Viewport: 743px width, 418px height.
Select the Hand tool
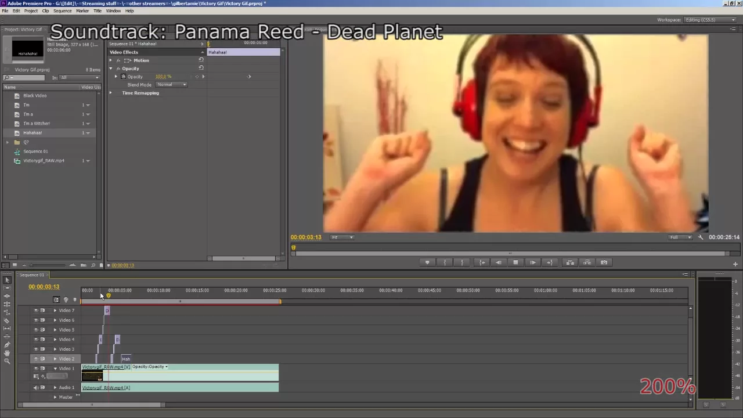pos(7,353)
